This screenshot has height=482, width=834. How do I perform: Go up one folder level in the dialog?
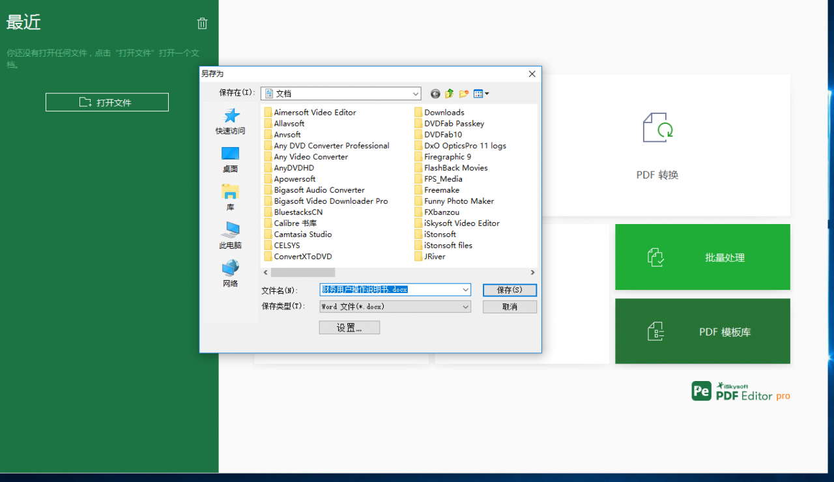coord(449,93)
